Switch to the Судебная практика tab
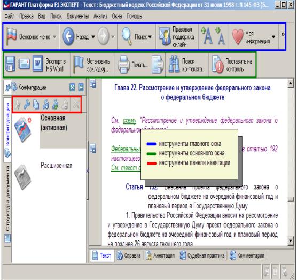 (202, 255)
